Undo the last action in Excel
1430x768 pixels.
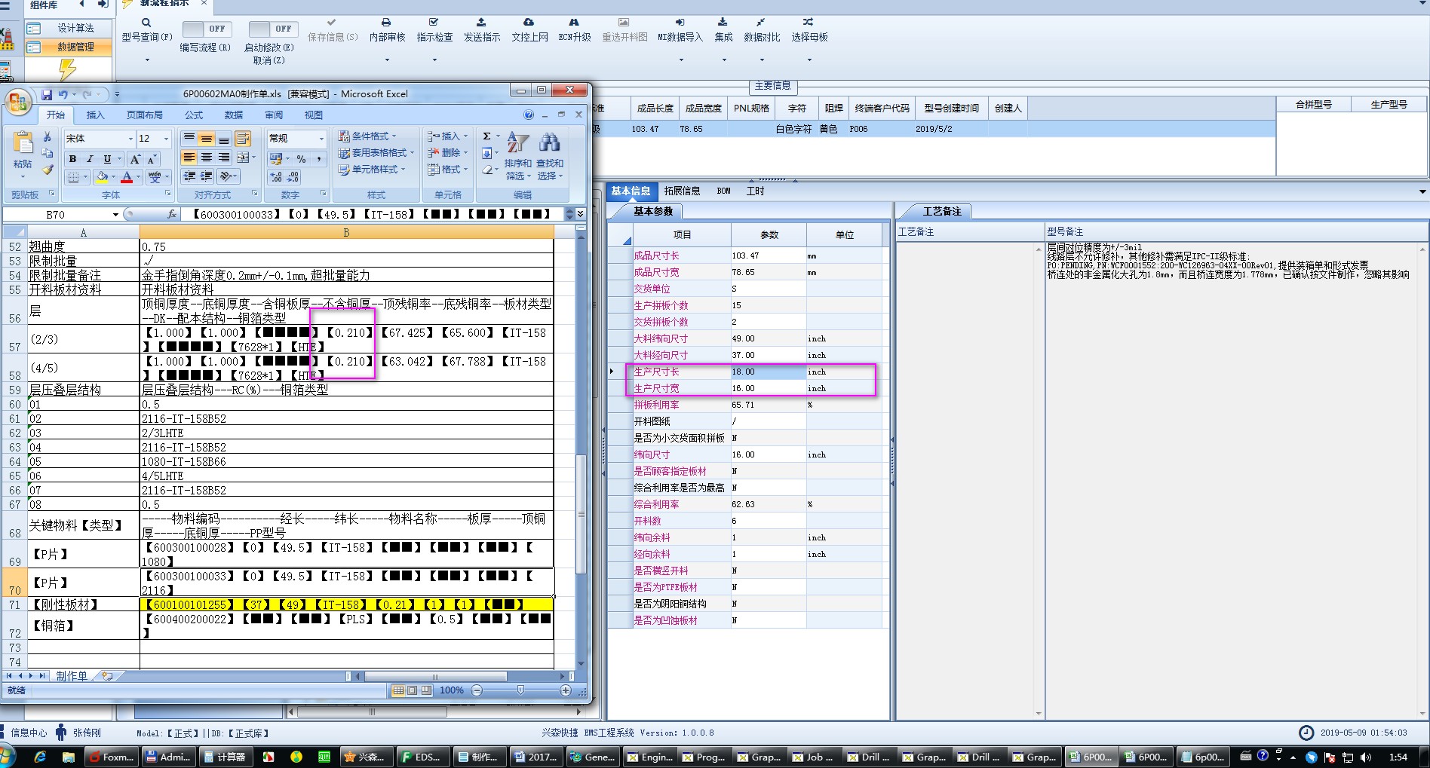coord(63,94)
